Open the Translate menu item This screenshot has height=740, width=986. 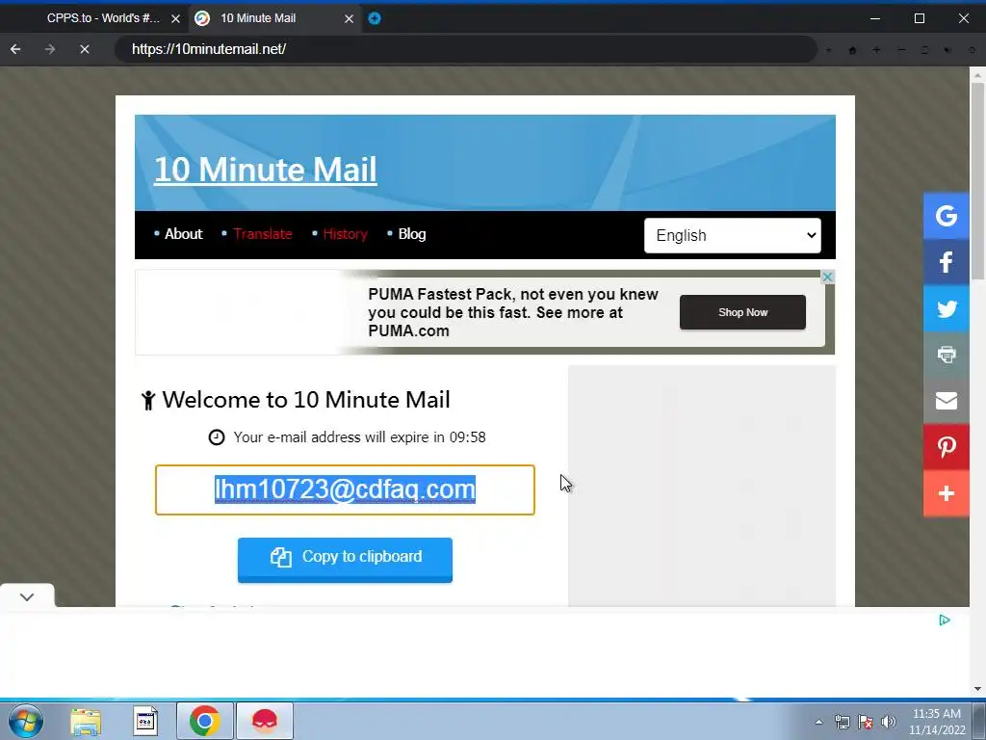pyautogui.click(x=263, y=234)
